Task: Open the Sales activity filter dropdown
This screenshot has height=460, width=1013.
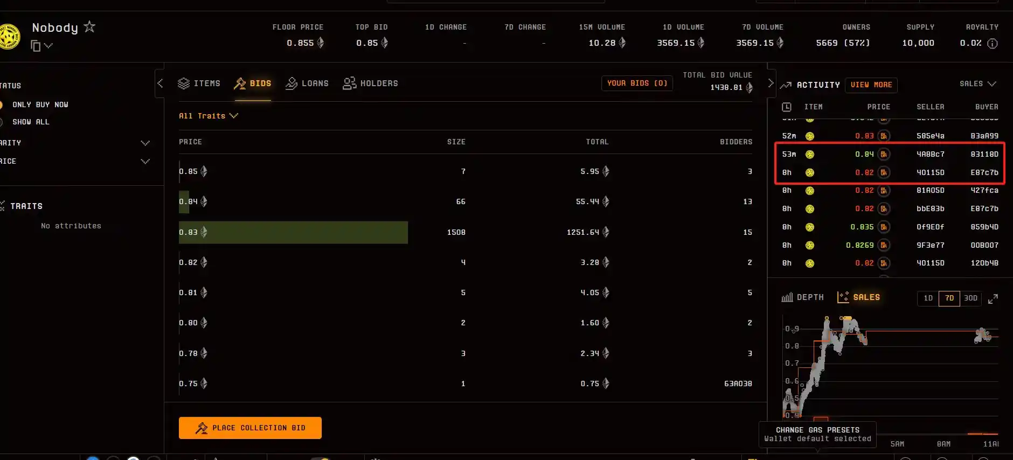Action: [977, 83]
